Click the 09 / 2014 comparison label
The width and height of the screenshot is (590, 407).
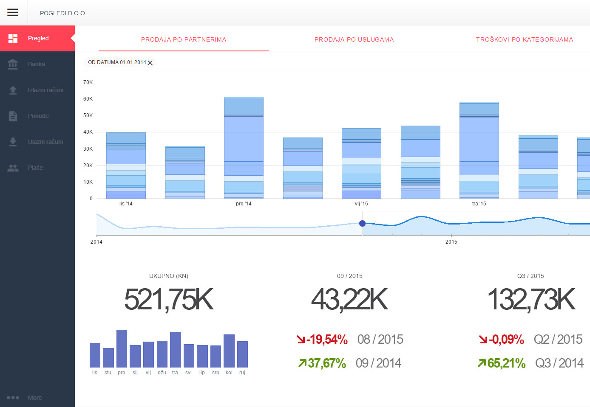pyautogui.click(x=378, y=363)
